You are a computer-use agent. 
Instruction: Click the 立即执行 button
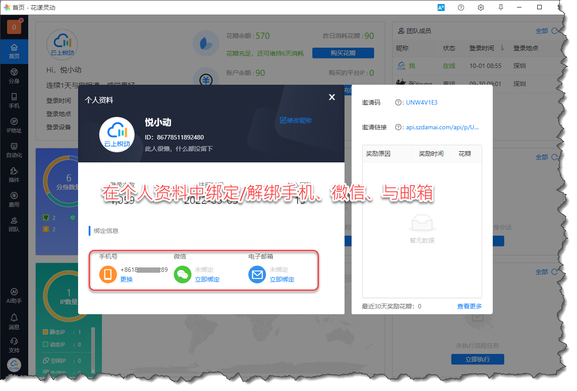click(x=477, y=359)
